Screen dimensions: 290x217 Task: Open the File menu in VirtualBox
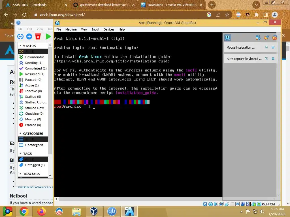59,29
